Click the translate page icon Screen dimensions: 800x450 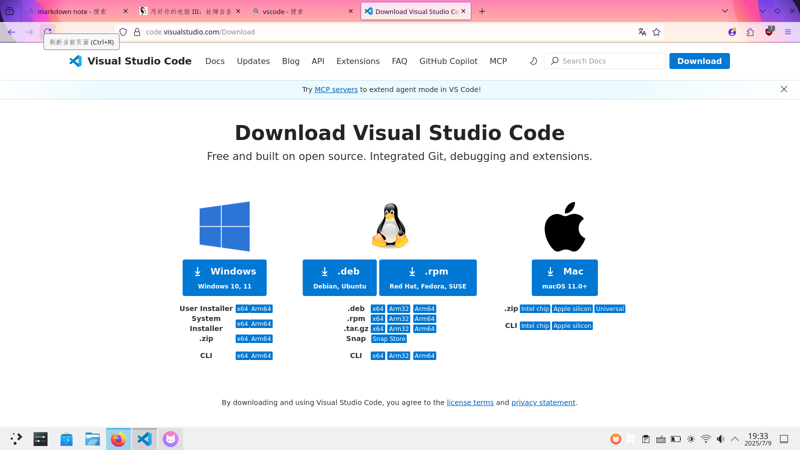pyautogui.click(x=642, y=32)
